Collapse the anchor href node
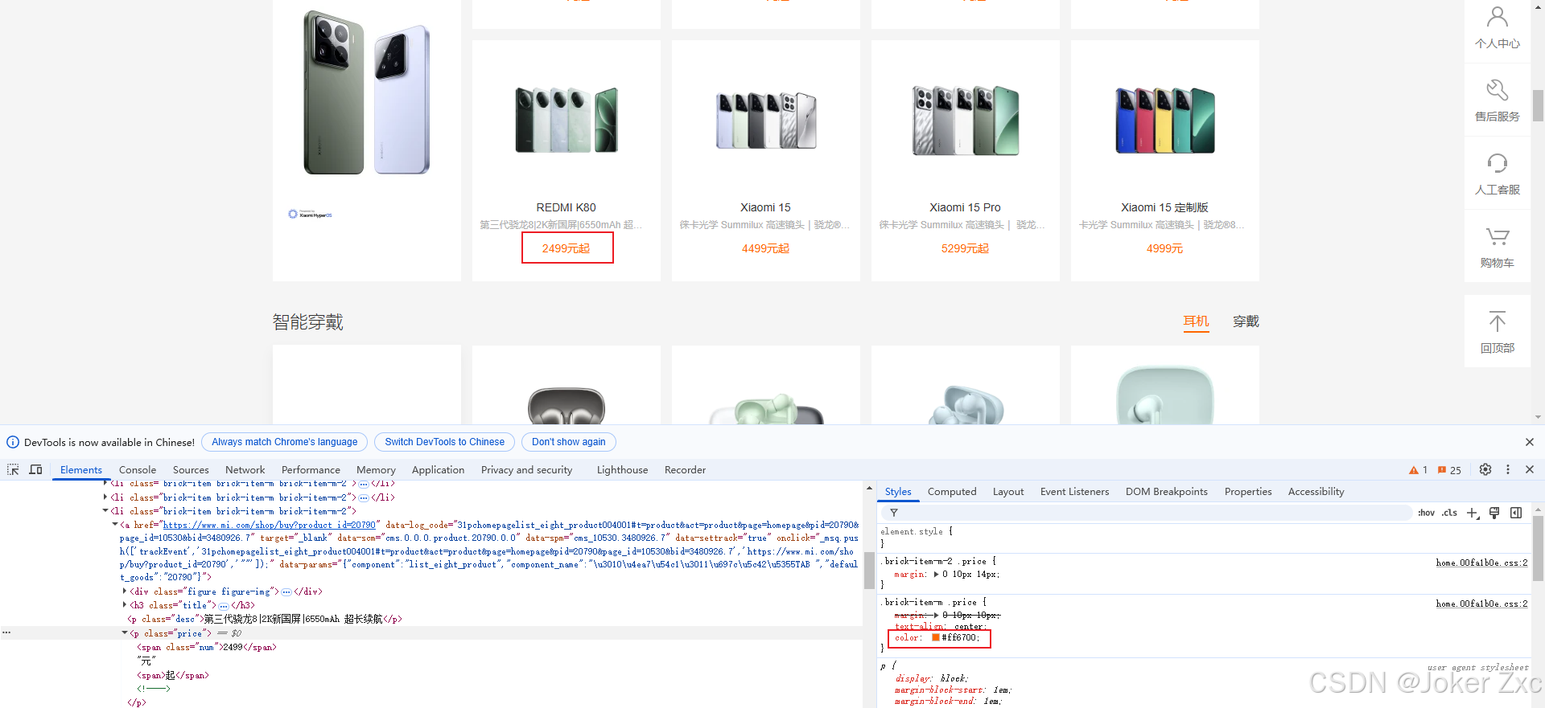The height and width of the screenshot is (708, 1545). coord(115,525)
